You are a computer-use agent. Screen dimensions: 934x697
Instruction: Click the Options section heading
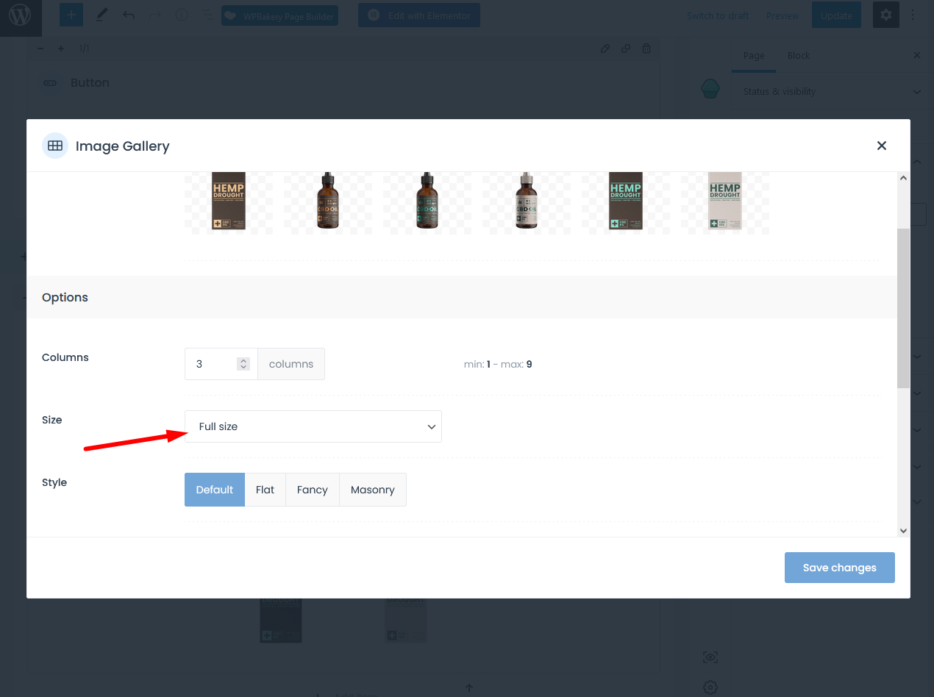pos(65,297)
